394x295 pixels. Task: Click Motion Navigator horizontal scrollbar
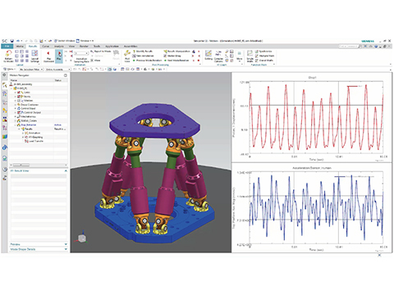point(21,165)
